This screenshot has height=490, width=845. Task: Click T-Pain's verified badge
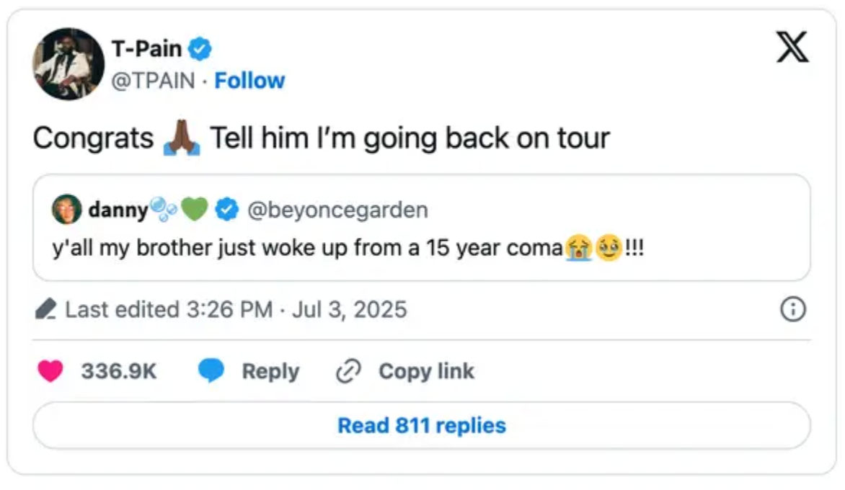[200, 48]
